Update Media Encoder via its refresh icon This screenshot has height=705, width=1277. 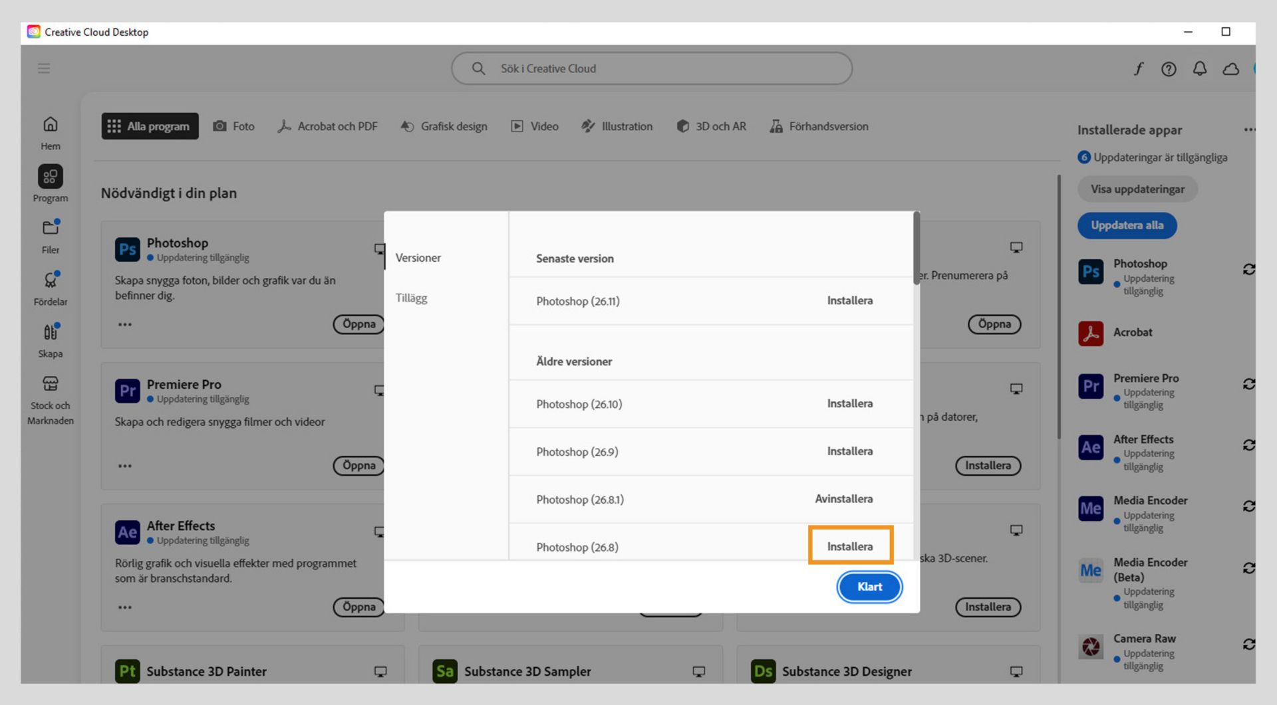click(x=1248, y=506)
